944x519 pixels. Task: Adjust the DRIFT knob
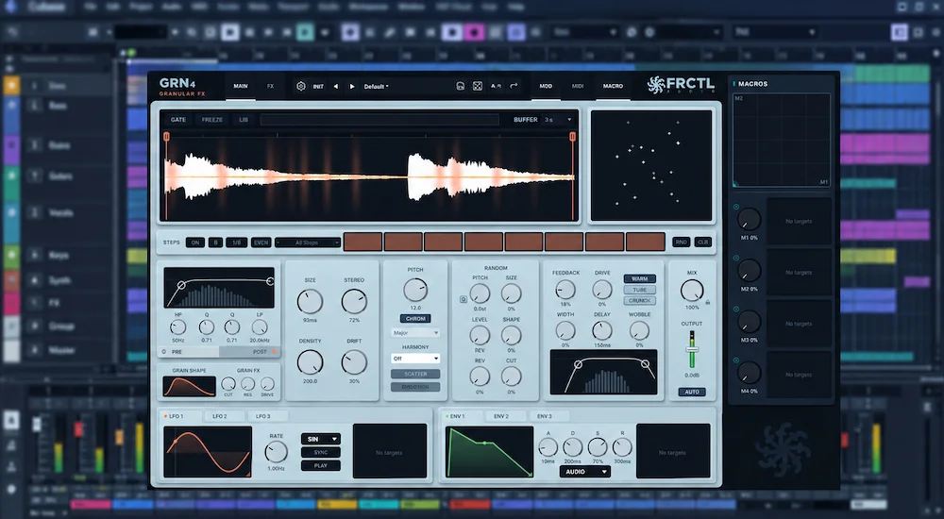[354, 362]
